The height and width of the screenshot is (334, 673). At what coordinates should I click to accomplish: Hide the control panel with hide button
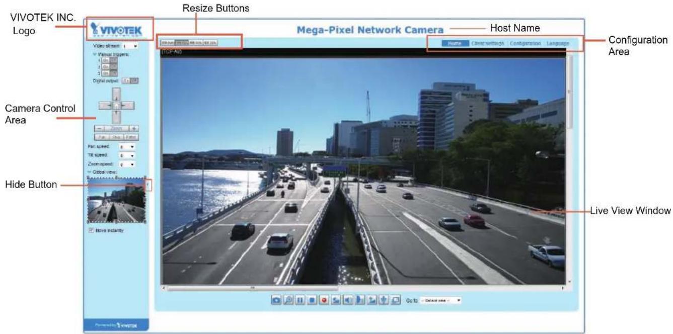[x=148, y=186]
